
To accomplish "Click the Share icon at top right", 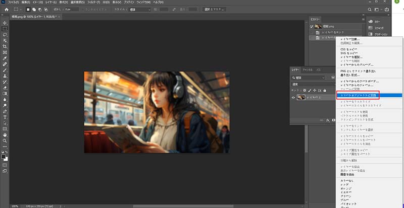I will pyautogui.click(x=386, y=10).
